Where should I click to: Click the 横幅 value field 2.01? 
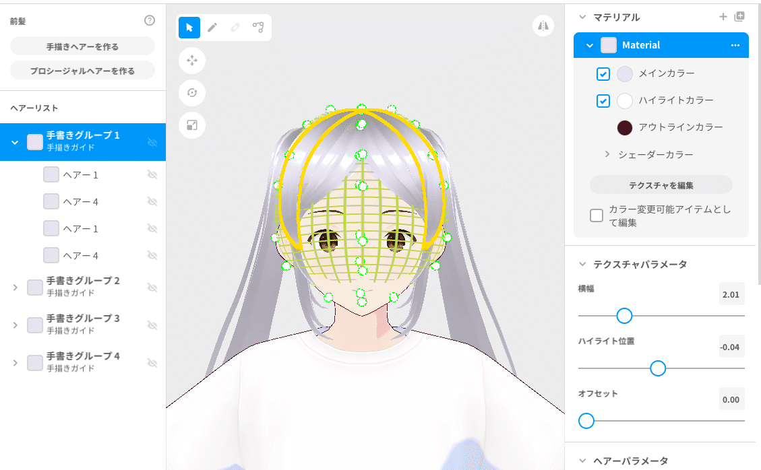731,294
